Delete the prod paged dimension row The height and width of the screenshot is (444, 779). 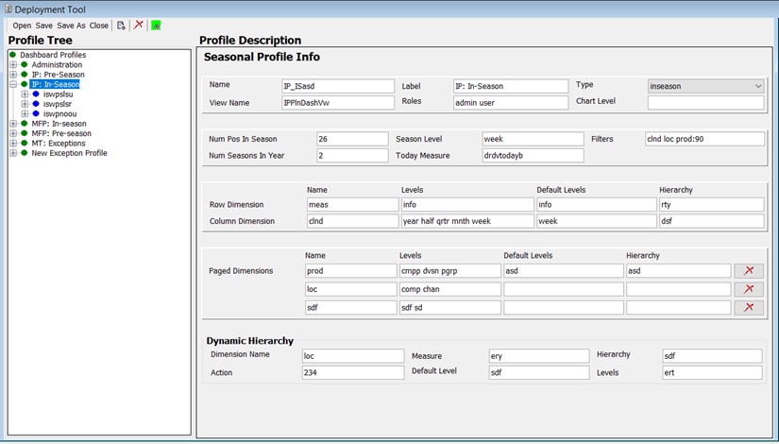(749, 270)
